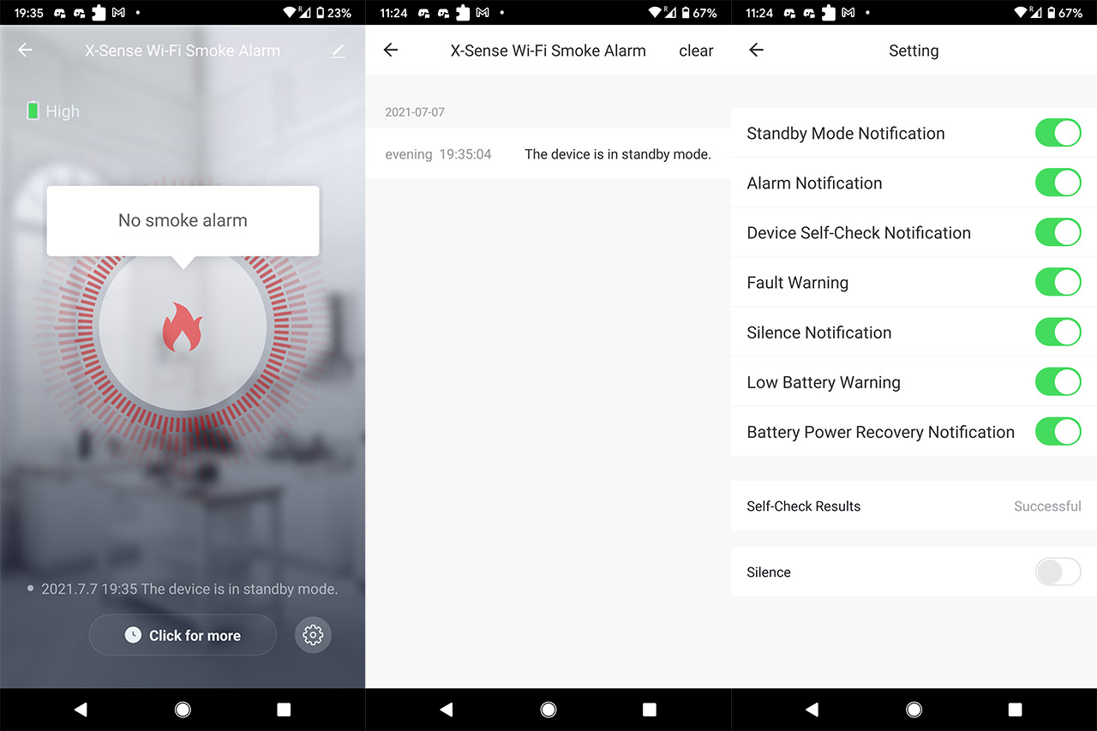Image resolution: width=1097 pixels, height=731 pixels.
Task: Tap the green battery High indicator
Action: click(53, 111)
